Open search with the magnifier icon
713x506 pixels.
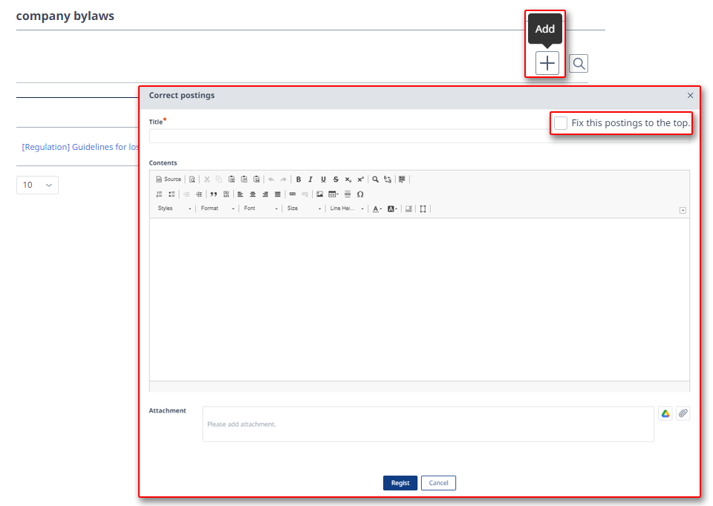coord(579,63)
